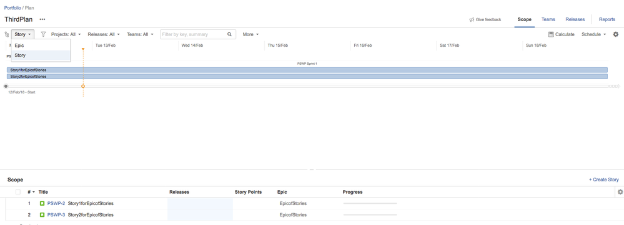The image size is (624, 225).
Task: Click the Story Points column header
Action: [249, 192]
